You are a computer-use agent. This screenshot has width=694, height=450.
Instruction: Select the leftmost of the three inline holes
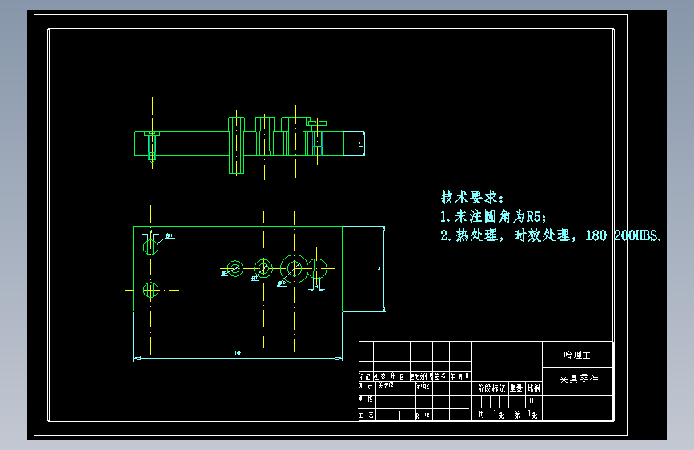pyautogui.click(x=235, y=268)
